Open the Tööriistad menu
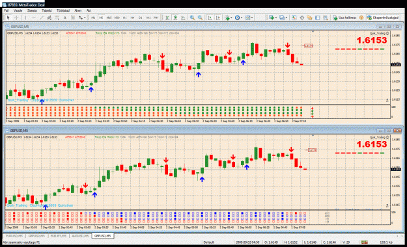Screen dimensions: 407x247 (x=63, y=10)
